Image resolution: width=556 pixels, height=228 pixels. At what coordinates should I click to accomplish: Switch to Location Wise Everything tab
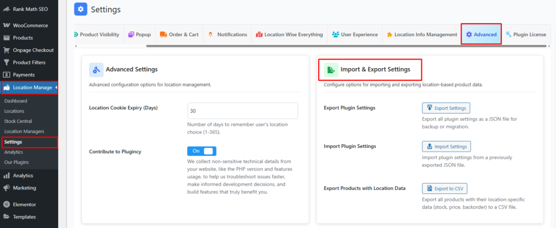pos(289,35)
